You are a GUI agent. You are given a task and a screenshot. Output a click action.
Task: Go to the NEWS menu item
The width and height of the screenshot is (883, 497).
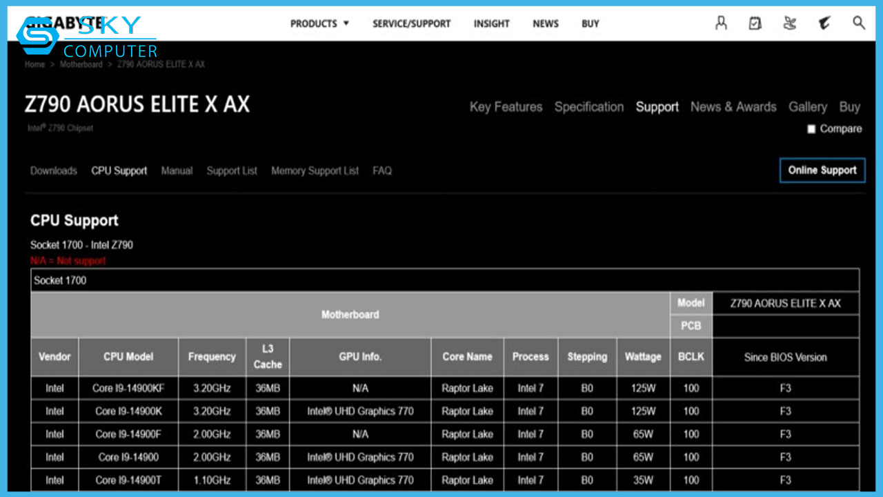pyautogui.click(x=546, y=23)
